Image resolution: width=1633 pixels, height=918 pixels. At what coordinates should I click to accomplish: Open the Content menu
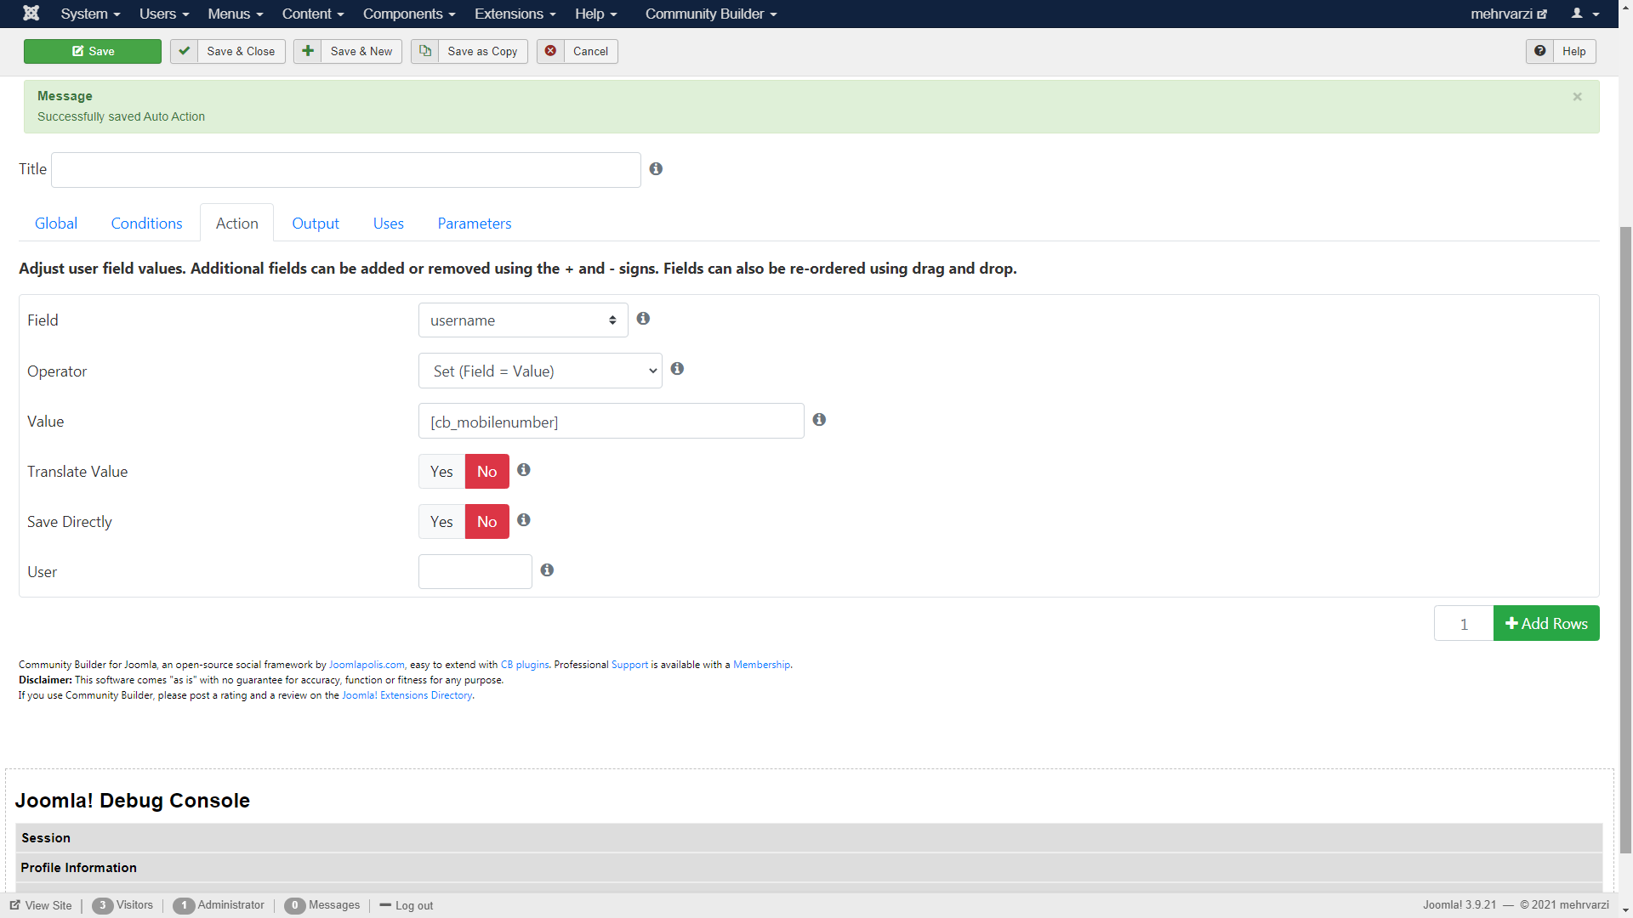313,14
